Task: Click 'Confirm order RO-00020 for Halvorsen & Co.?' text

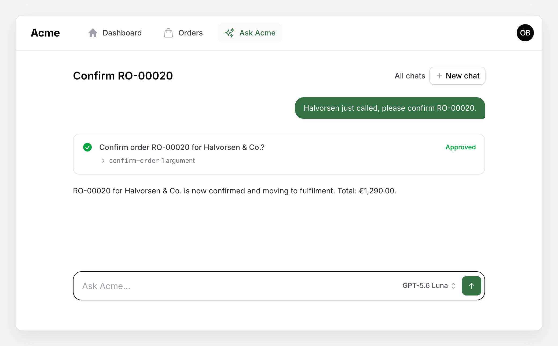Action: click(x=182, y=147)
